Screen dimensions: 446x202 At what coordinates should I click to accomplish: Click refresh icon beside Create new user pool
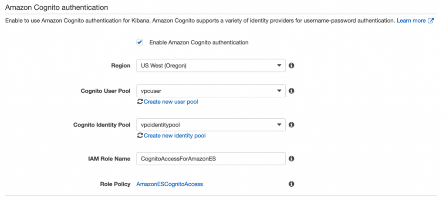pyautogui.click(x=140, y=102)
